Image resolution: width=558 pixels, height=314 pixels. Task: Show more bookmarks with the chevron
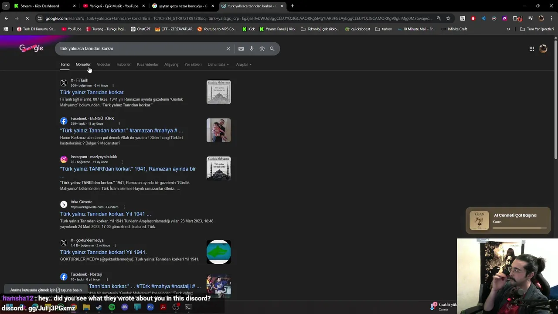tap(508, 29)
